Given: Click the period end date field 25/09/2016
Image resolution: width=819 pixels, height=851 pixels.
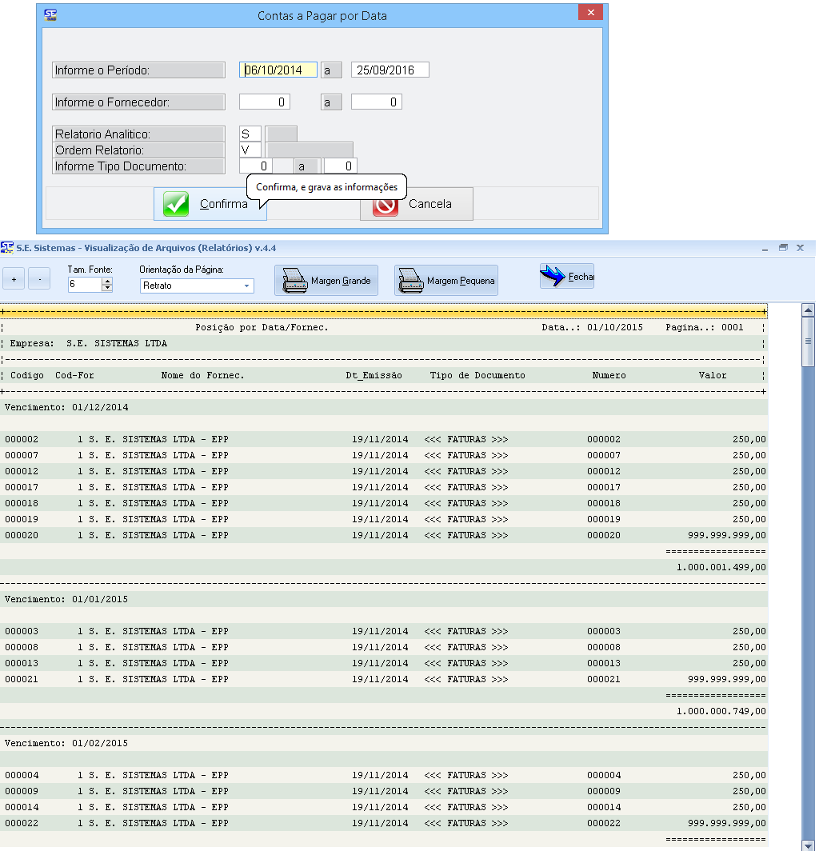Looking at the screenshot, I should 390,70.
